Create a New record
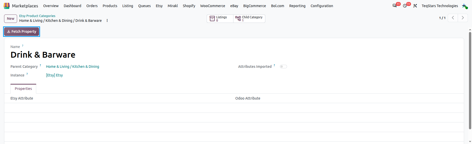 (10, 19)
